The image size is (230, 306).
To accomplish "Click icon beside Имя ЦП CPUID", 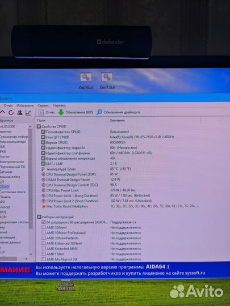I will [43, 137].
